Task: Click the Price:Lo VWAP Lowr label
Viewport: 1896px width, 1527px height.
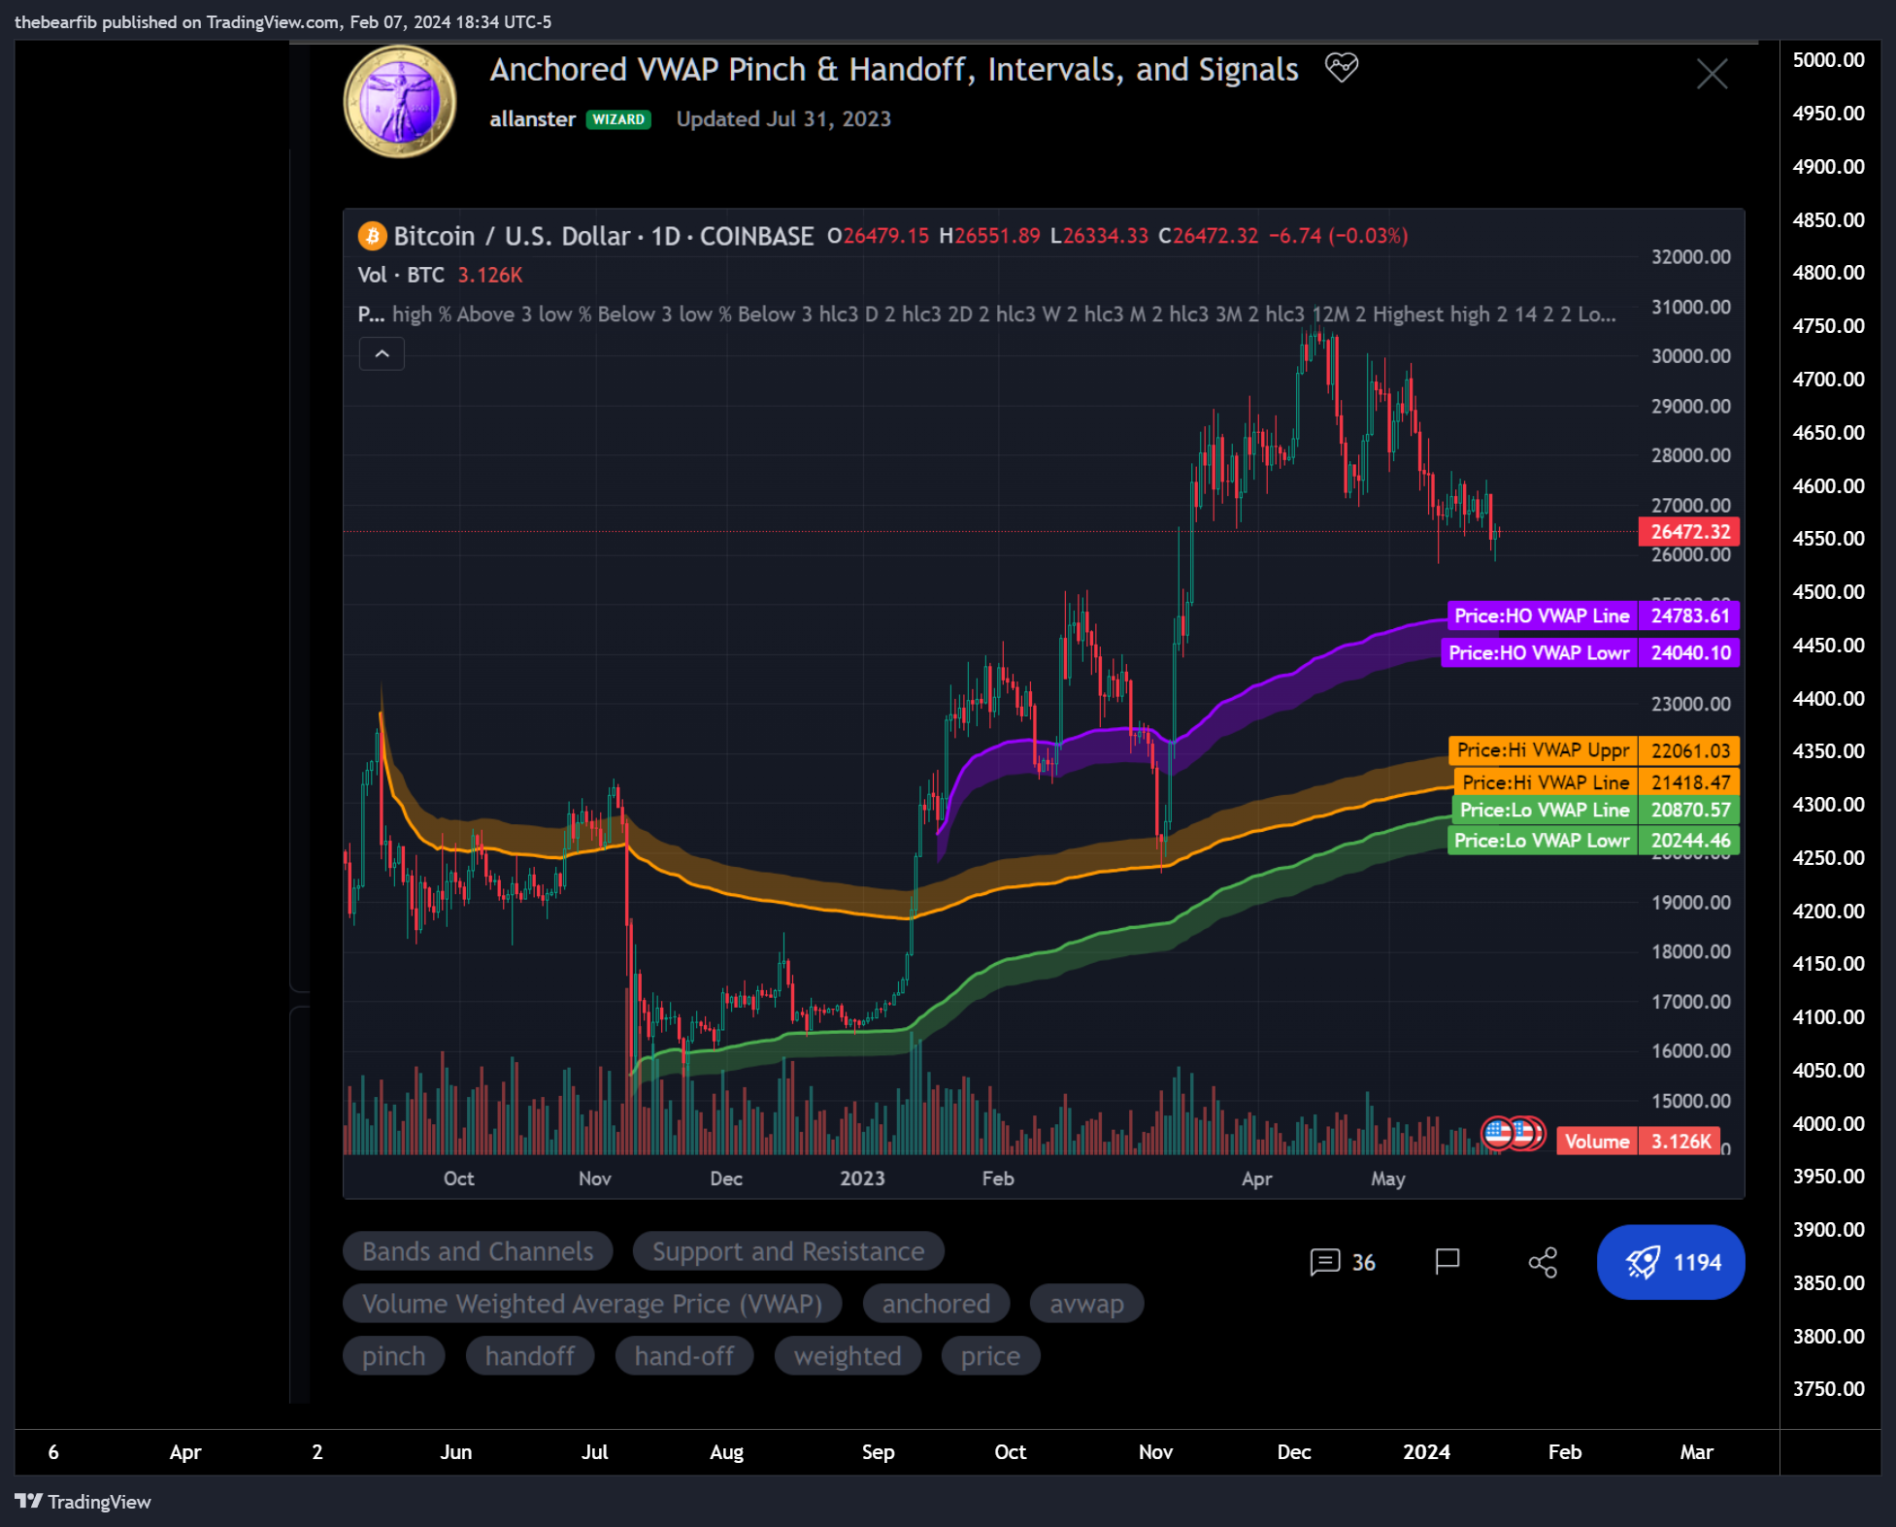Action: 1542,841
